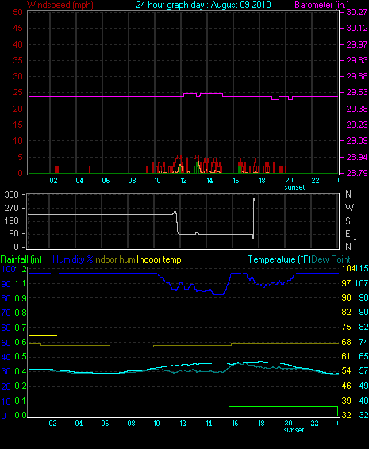Click the 02 hour tick on bottom graph
This screenshot has width=369, height=449.
click(52, 424)
